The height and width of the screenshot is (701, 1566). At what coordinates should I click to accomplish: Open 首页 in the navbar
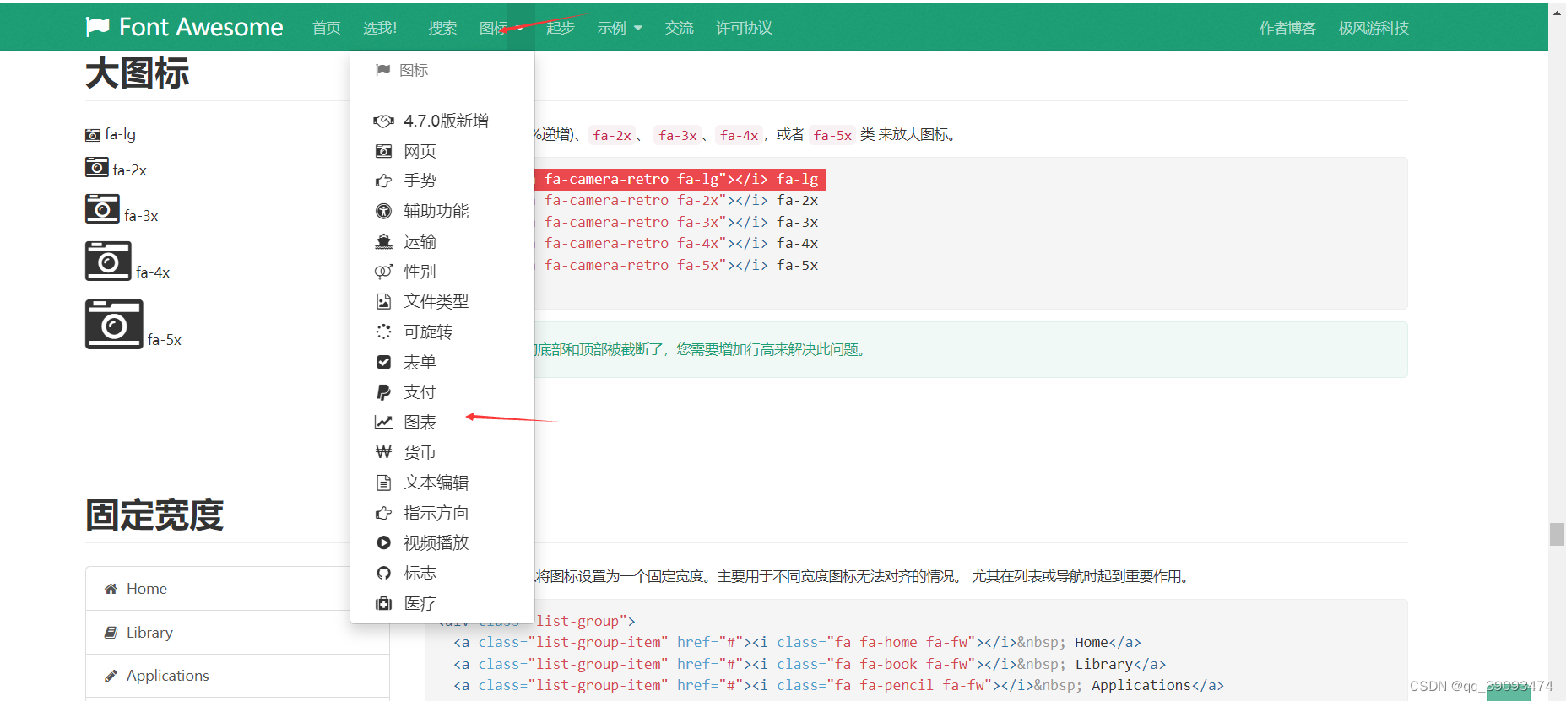[x=327, y=28]
